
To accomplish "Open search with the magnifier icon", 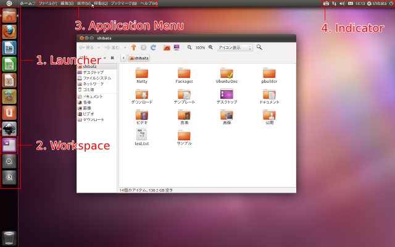I will [259, 48].
